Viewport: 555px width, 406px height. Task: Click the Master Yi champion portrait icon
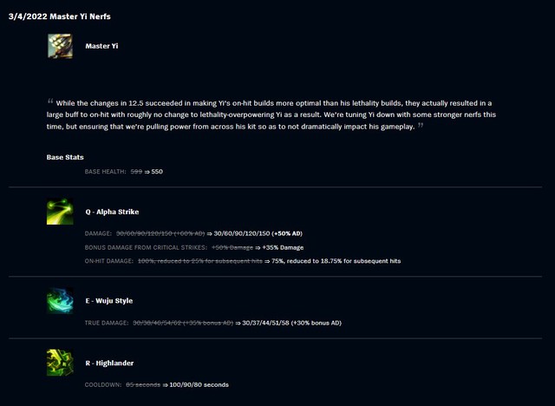click(x=59, y=46)
